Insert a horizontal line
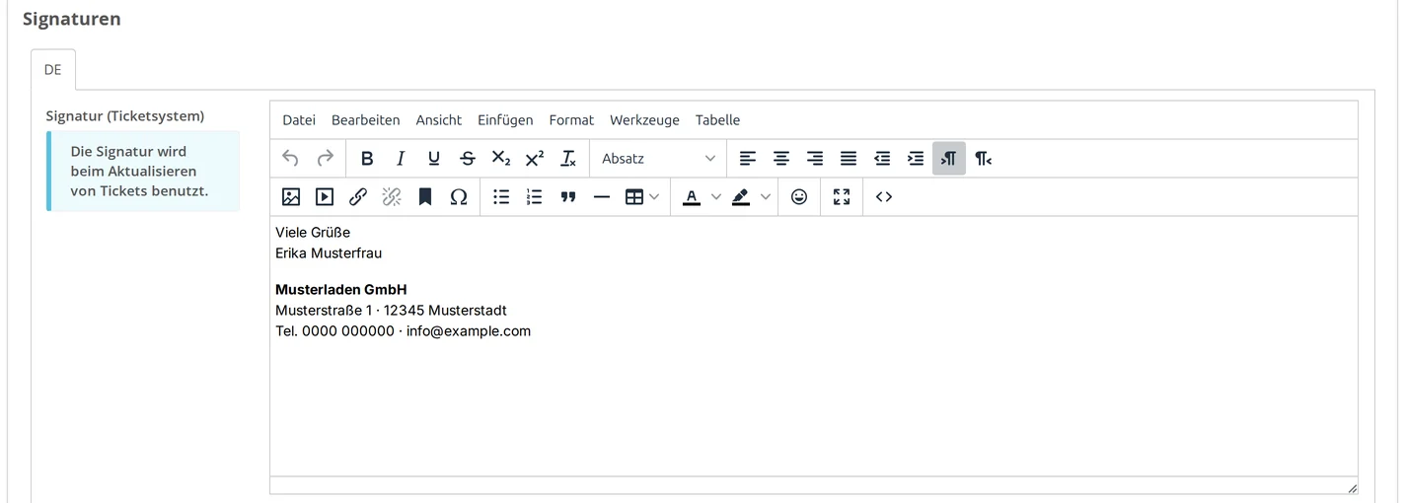Viewport: 1405px width, 503px height. (602, 196)
